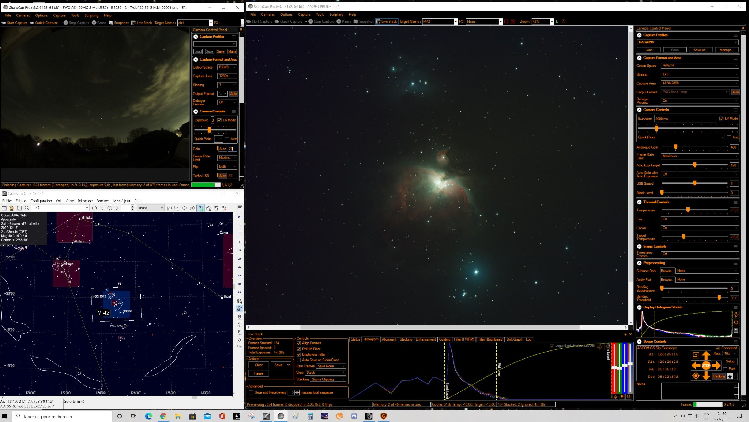Click the lightning auto-stretch icon in Display Histogram Stretch
This screenshot has width=749, height=422.
point(736,315)
